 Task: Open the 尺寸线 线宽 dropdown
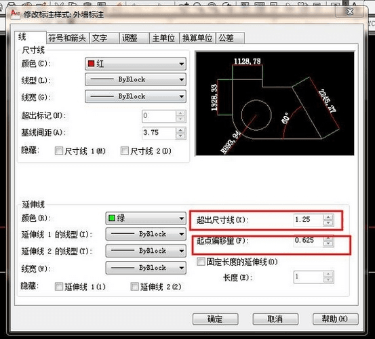(x=136, y=96)
